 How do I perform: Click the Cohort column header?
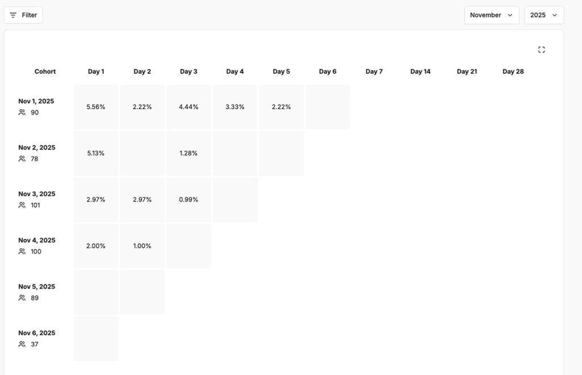[x=45, y=72]
